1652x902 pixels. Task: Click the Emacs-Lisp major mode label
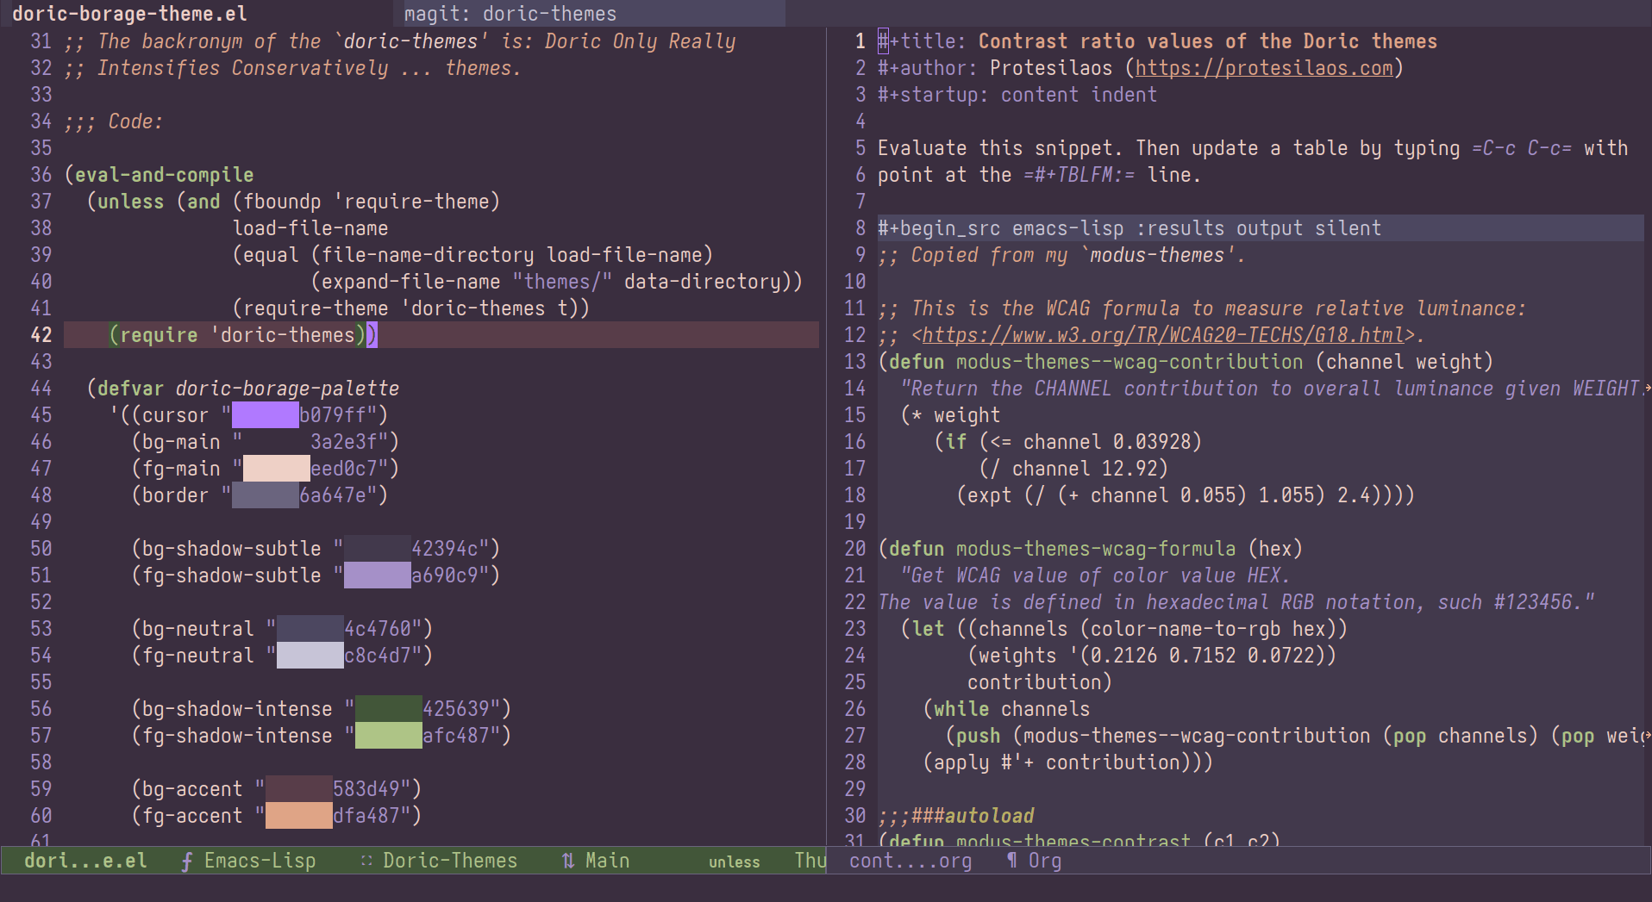click(x=260, y=861)
